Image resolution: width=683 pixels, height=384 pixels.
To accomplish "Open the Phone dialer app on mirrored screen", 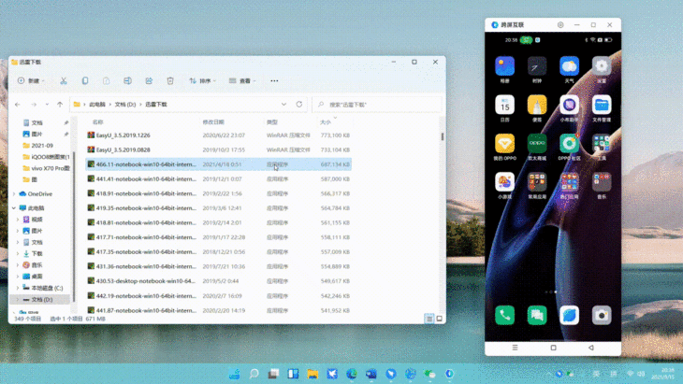I will 505,316.
